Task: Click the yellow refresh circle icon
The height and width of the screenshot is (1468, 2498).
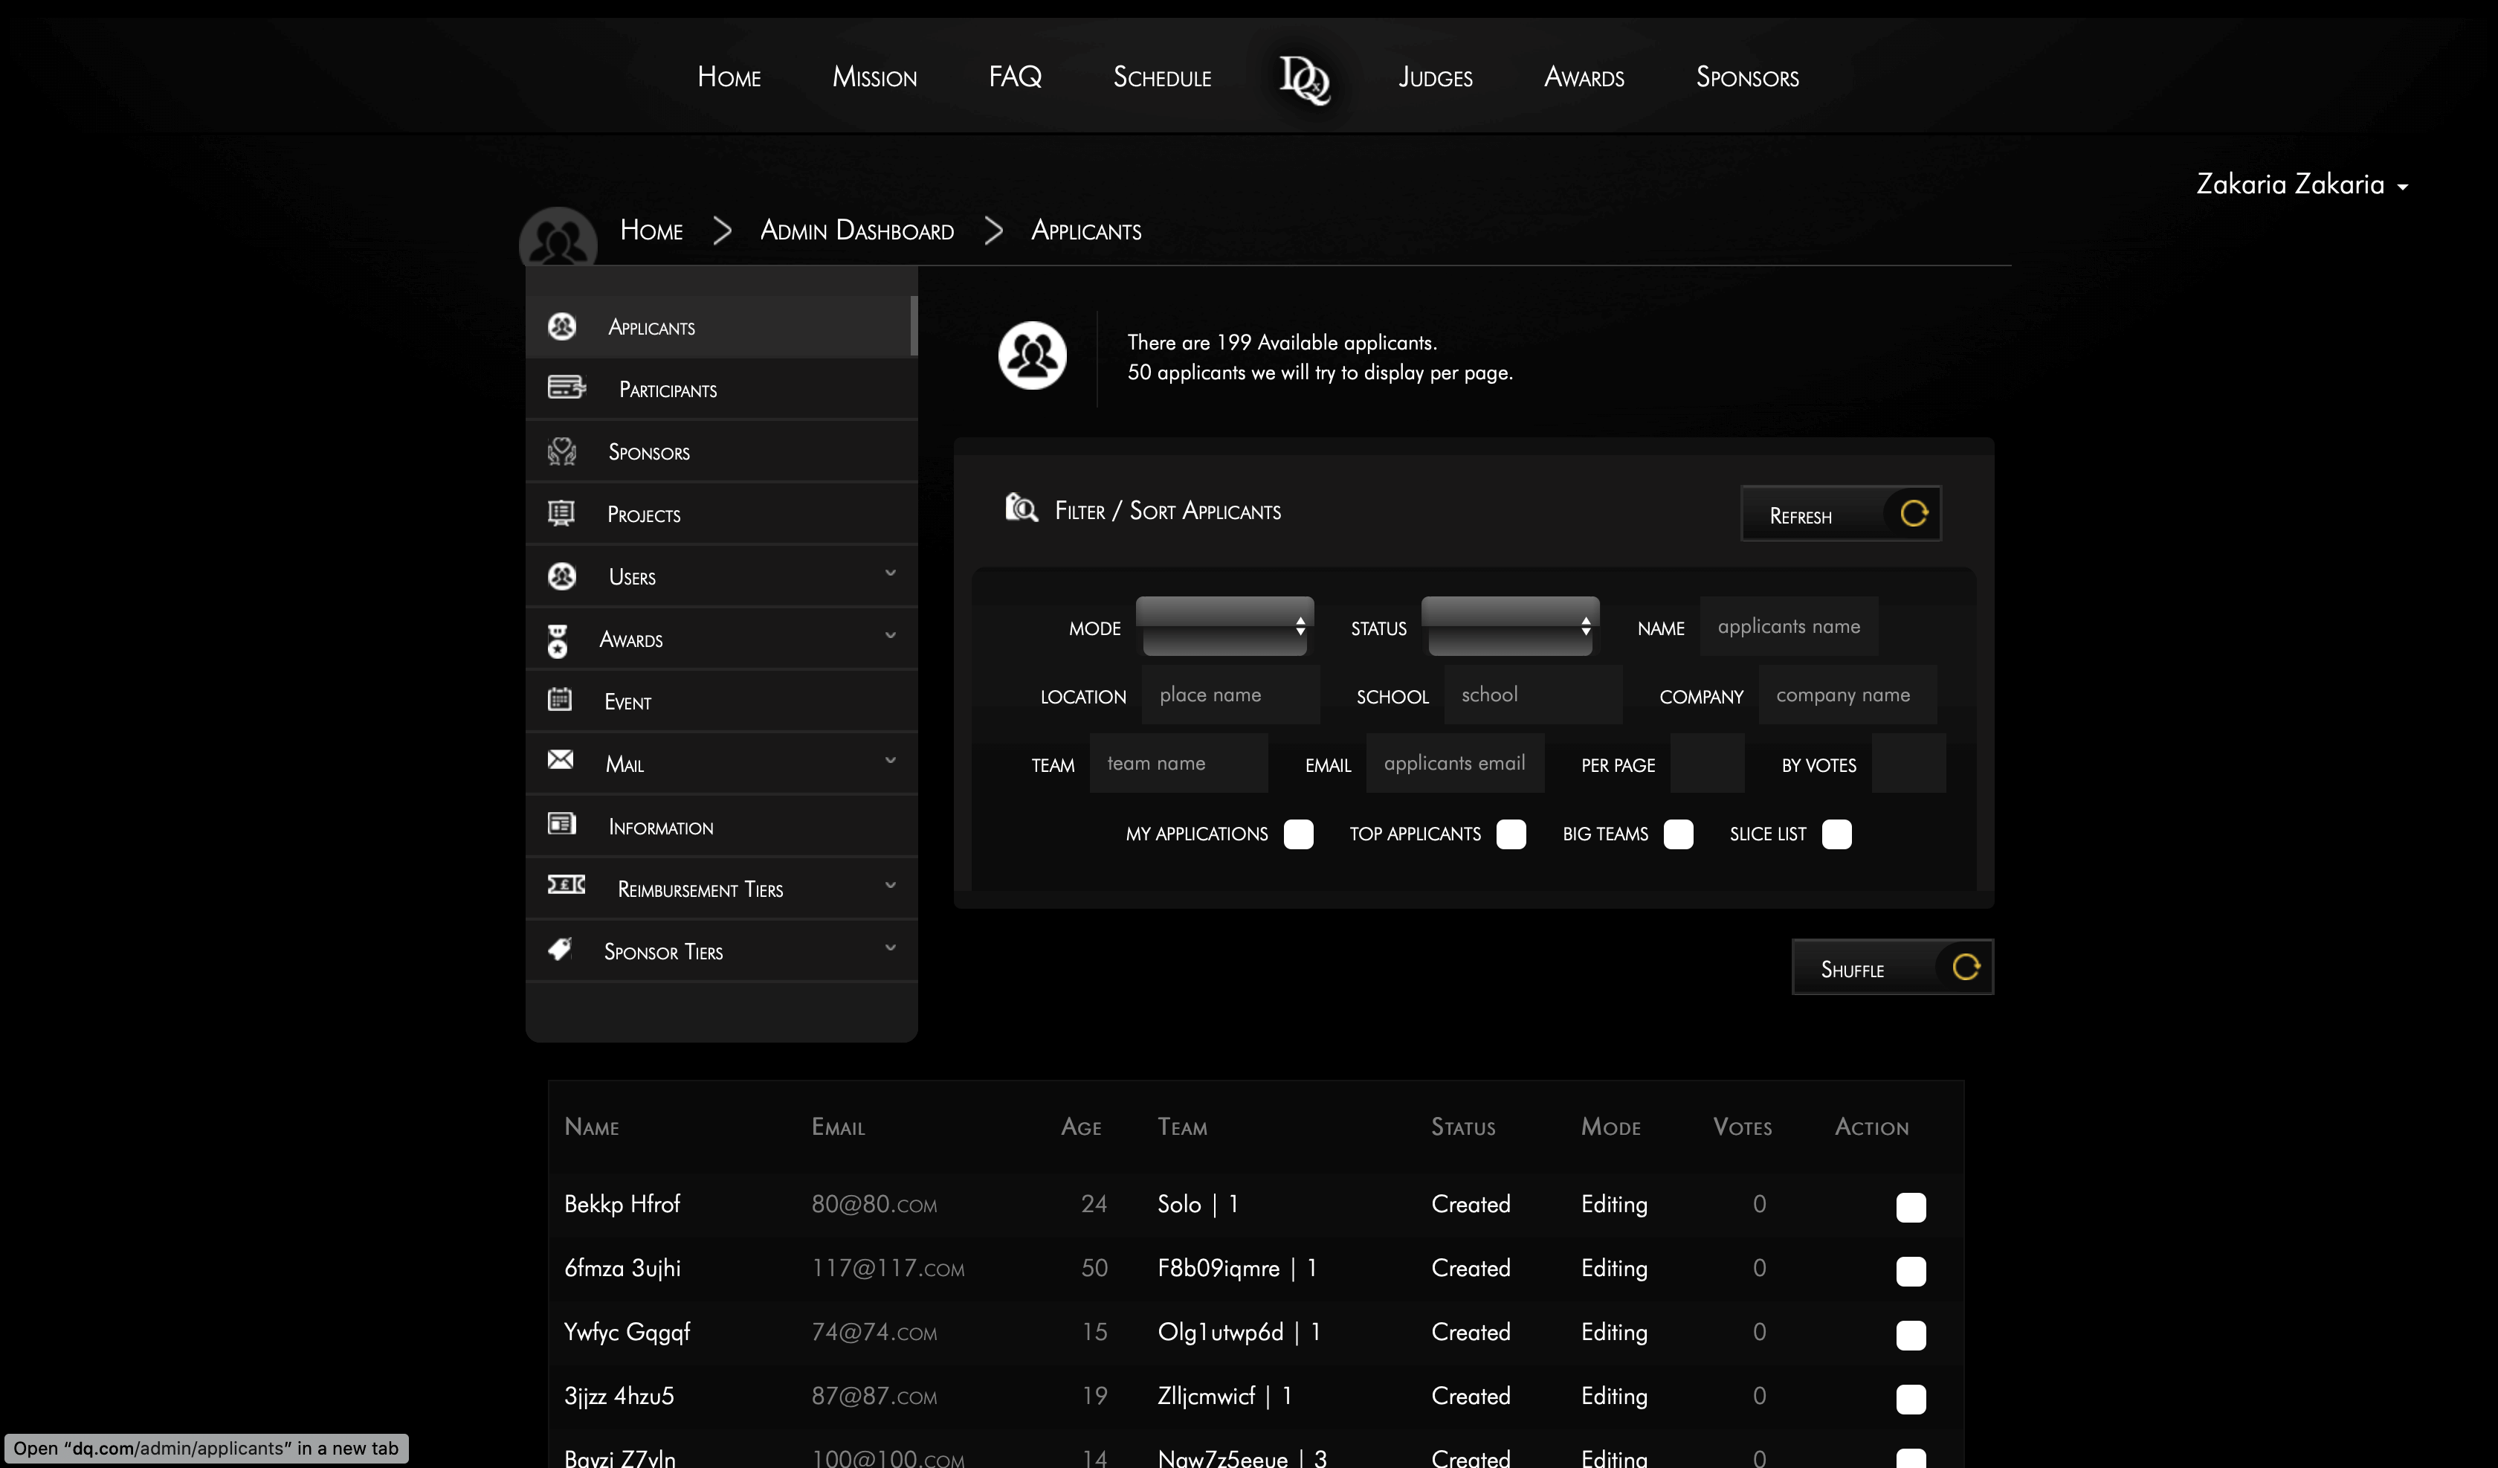Action: pos(1913,513)
